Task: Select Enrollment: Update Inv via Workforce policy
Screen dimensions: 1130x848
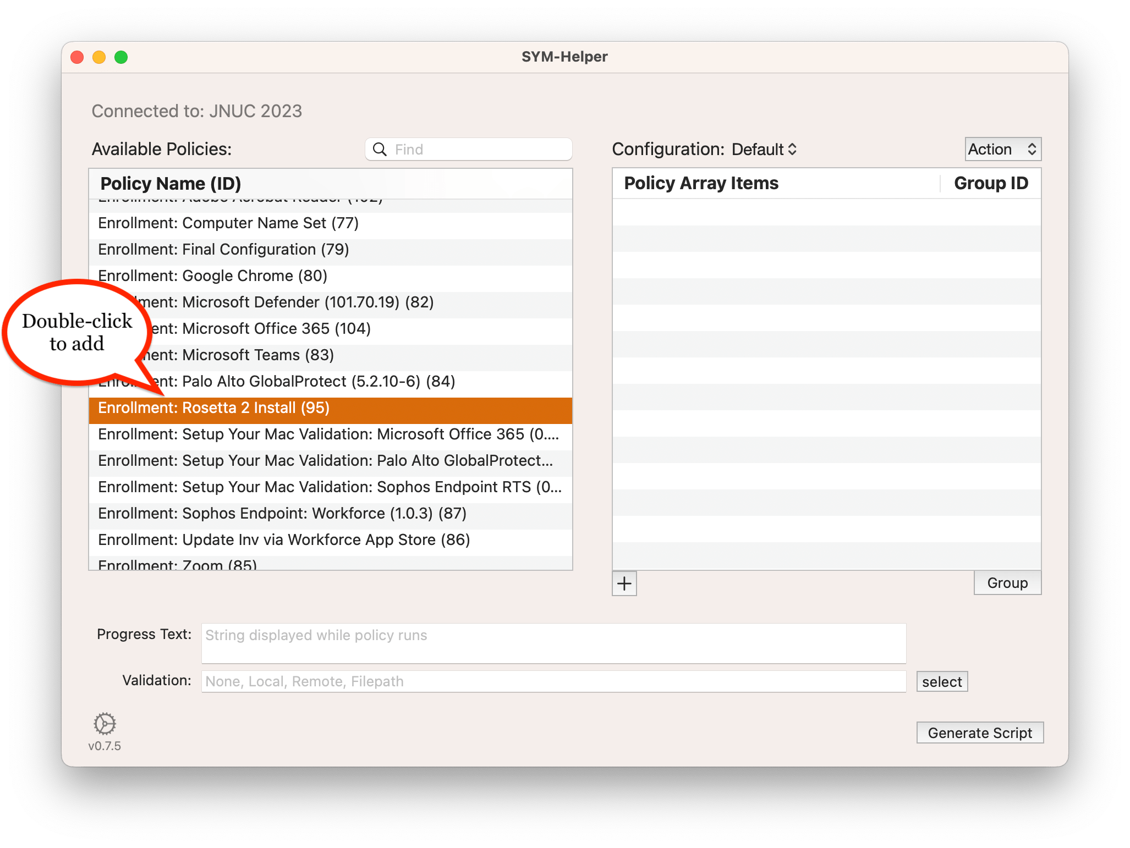Action: 284,540
